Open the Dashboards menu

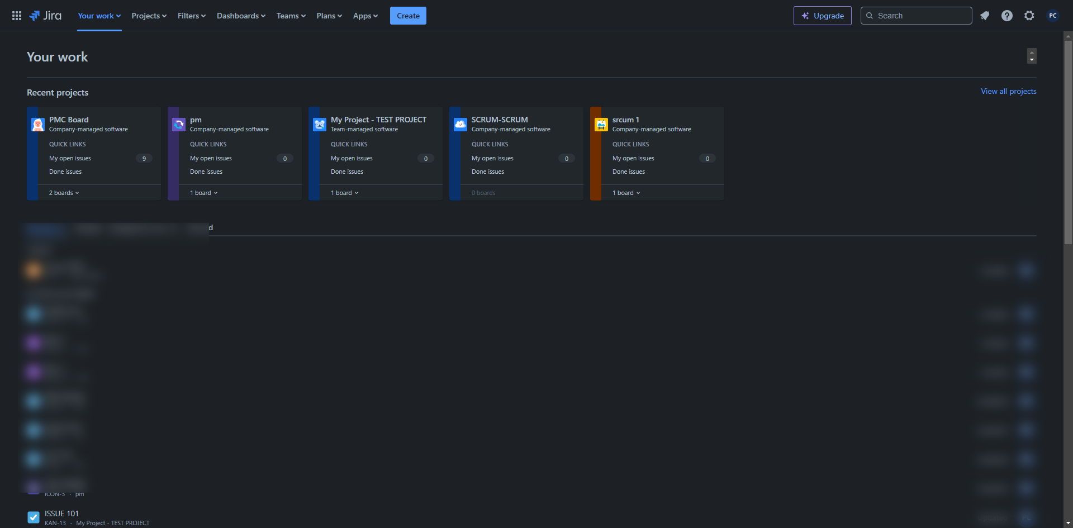tap(241, 16)
